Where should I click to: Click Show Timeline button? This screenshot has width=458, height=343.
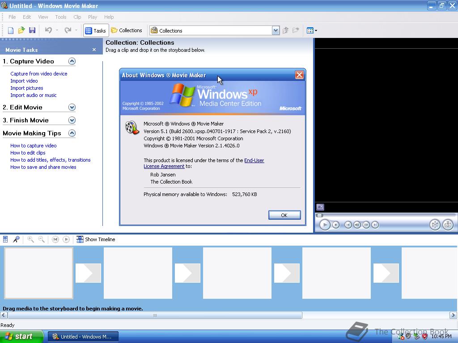[96, 239]
